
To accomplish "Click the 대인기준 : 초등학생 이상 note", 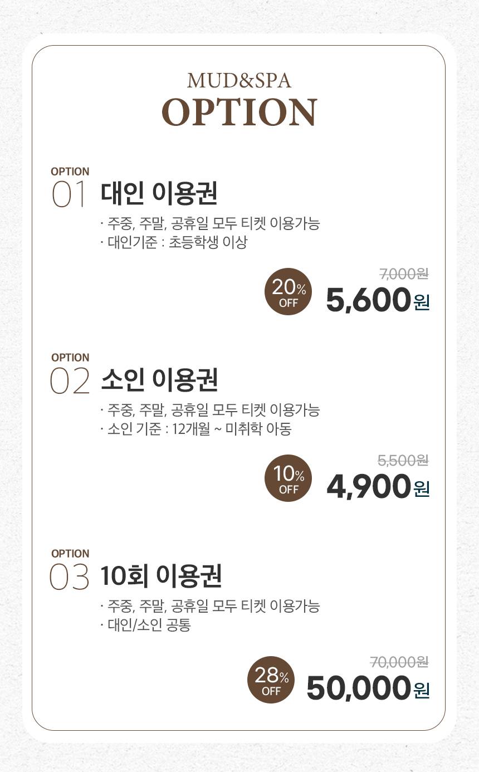I will point(174,242).
